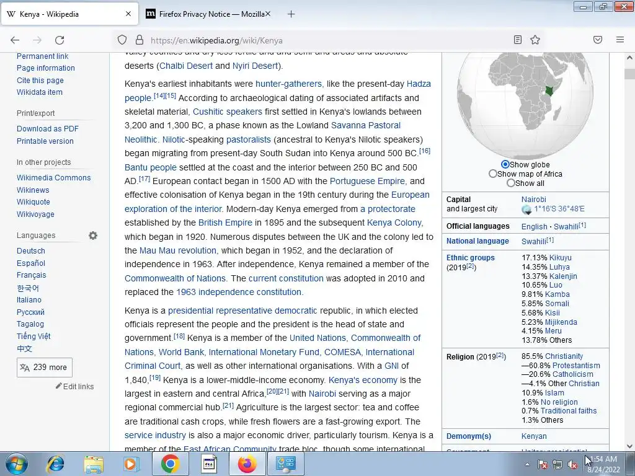
Task: Open Google Chrome from the taskbar
Action: (x=170, y=464)
